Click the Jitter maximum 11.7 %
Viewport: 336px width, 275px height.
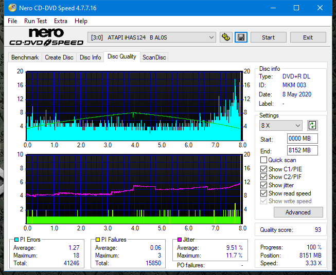point(234,256)
